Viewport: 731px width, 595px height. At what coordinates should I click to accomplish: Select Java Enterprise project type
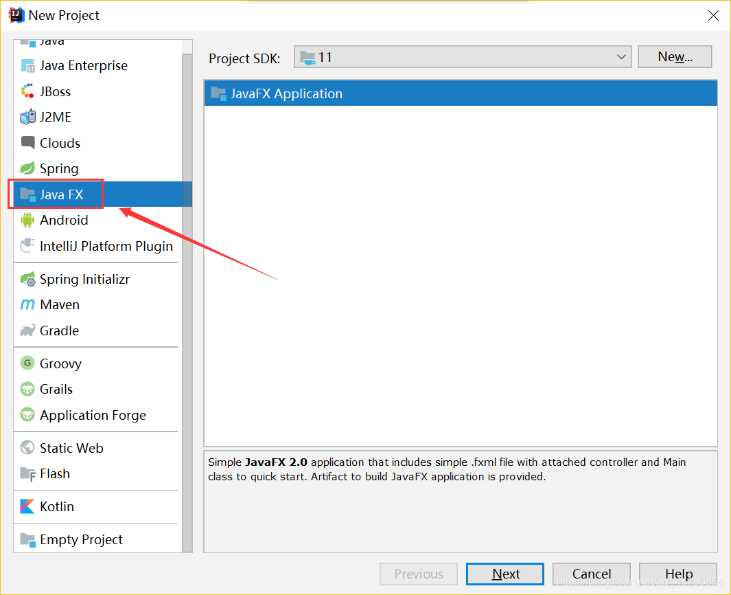(x=98, y=66)
